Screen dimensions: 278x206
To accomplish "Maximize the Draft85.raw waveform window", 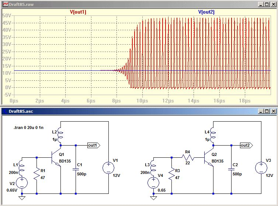I will [267, 5].
